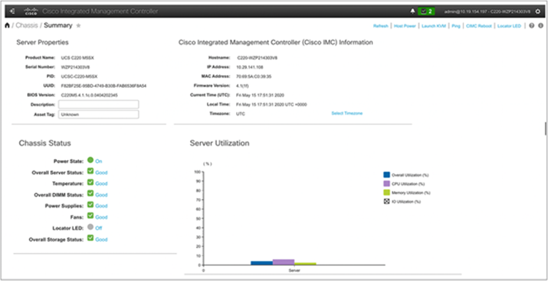Open Overall Server Status Good link
Image resolution: width=548 pixels, height=281 pixels.
(101, 172)
